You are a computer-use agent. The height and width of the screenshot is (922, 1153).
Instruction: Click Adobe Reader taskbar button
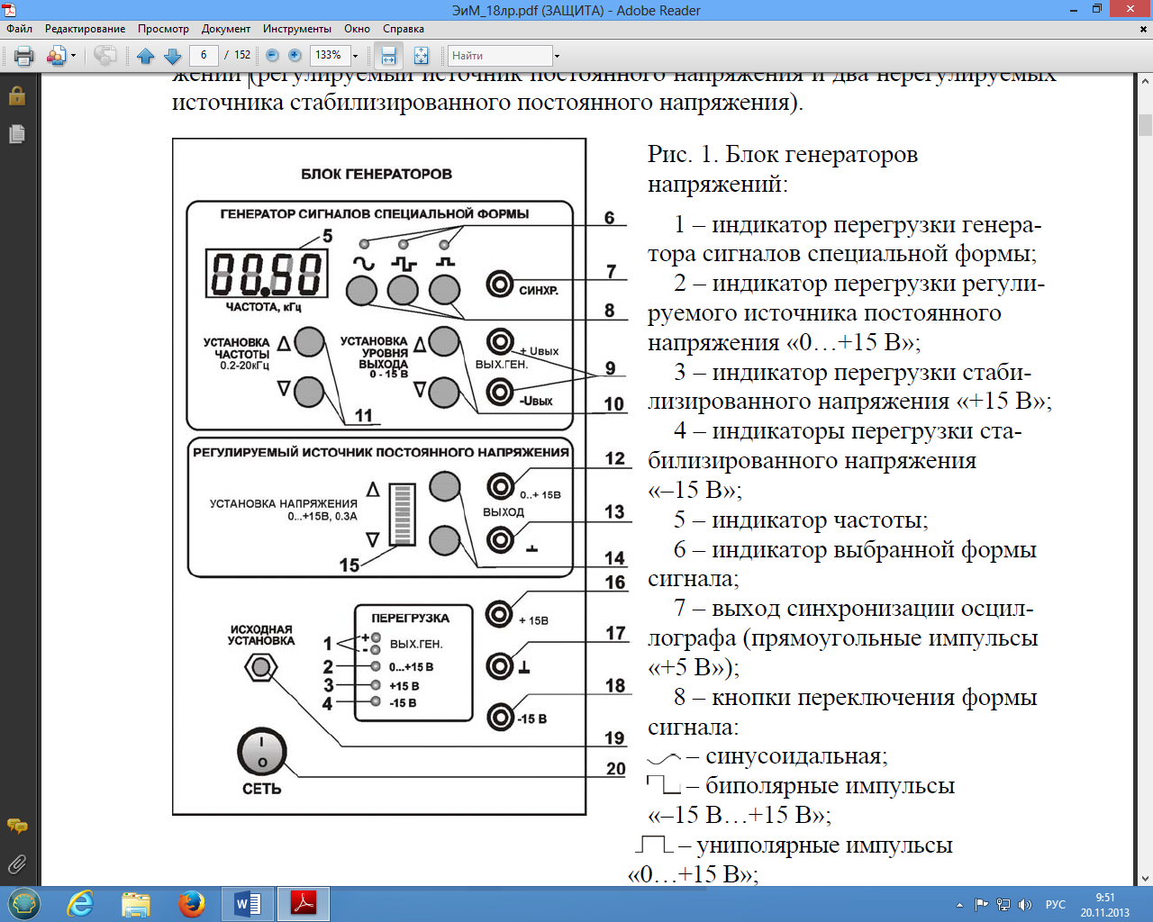coord(303,904)
